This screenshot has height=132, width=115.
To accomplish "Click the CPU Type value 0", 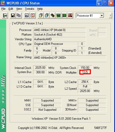I will pos(82,44).
